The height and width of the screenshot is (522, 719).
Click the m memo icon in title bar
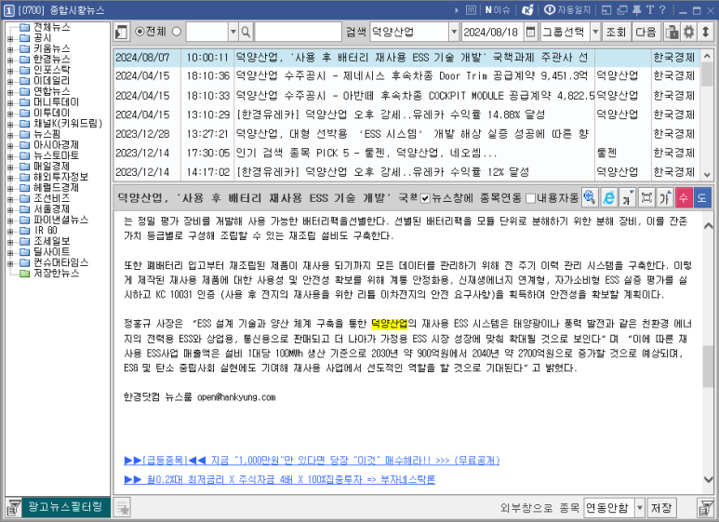tap(471, 9)
